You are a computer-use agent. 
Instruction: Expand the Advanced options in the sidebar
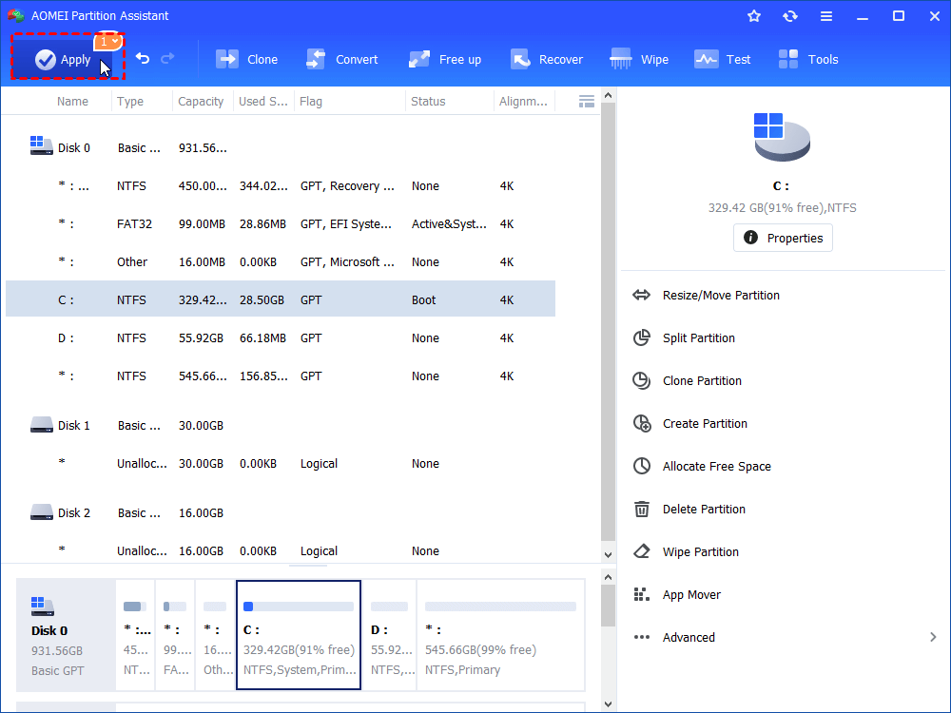pyautogui.click(x=688, y=637)
